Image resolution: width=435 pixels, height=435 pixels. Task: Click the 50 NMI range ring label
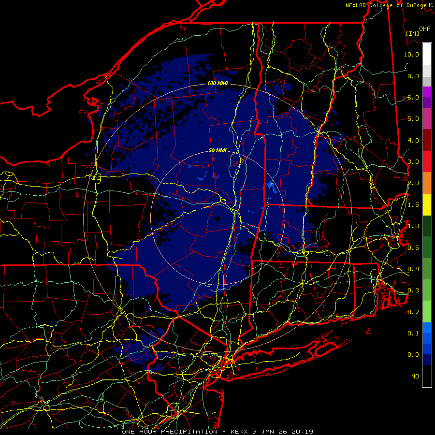[217, 150]
